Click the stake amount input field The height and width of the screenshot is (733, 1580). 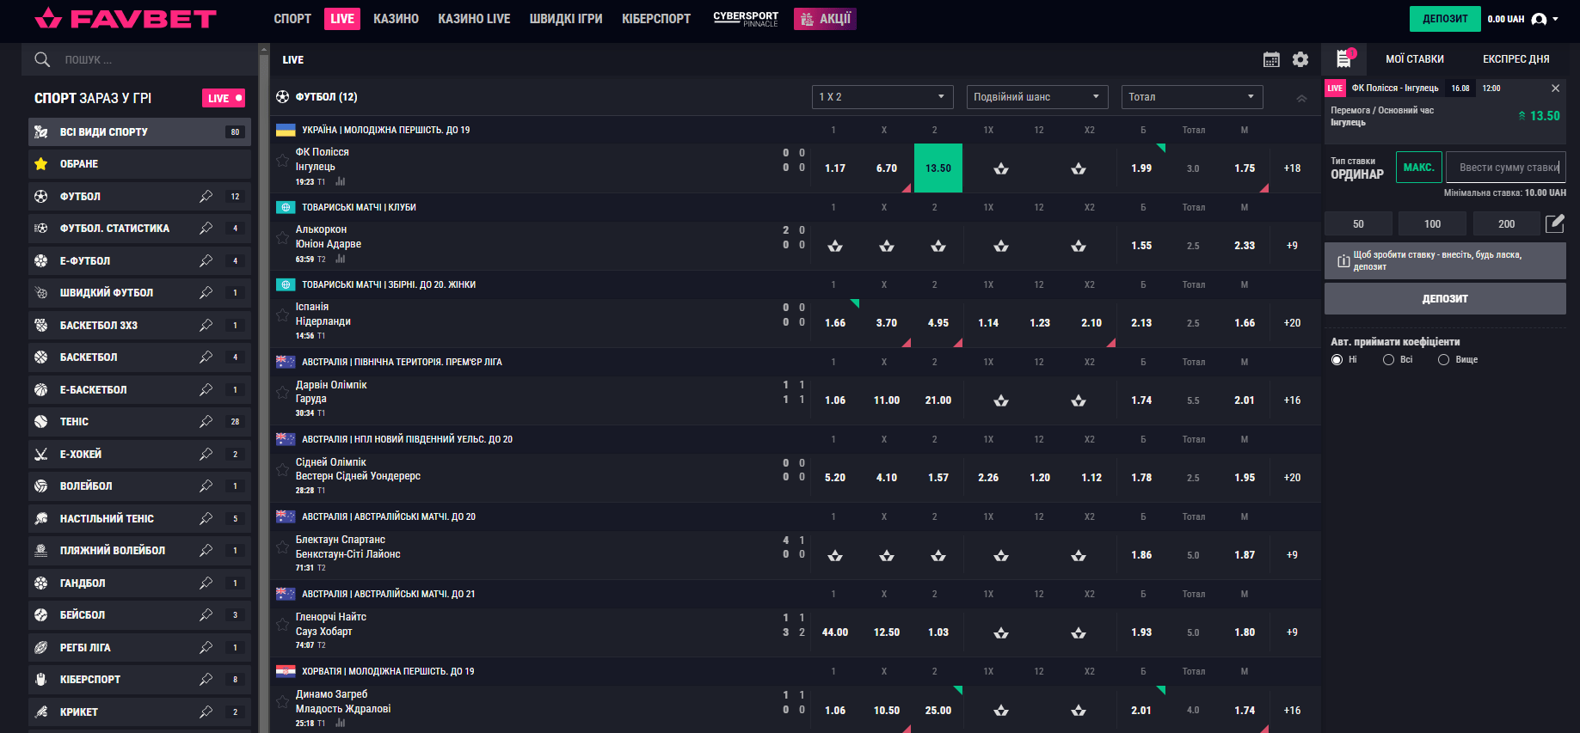(1507, 168)
